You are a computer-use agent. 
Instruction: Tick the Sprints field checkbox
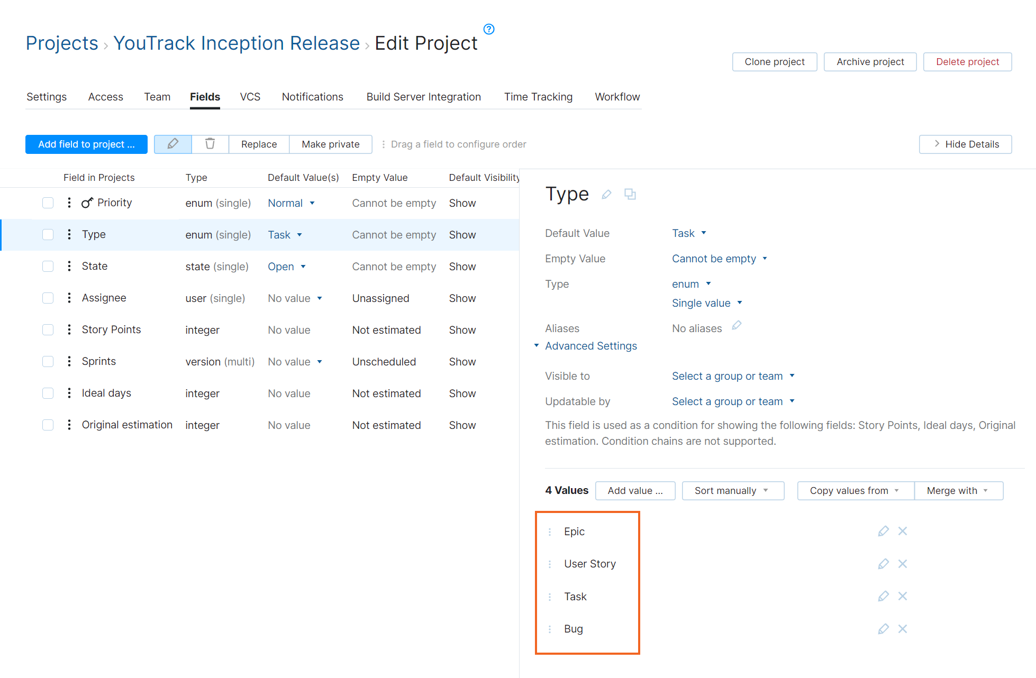pyautogui.click(x=48, y=361)
